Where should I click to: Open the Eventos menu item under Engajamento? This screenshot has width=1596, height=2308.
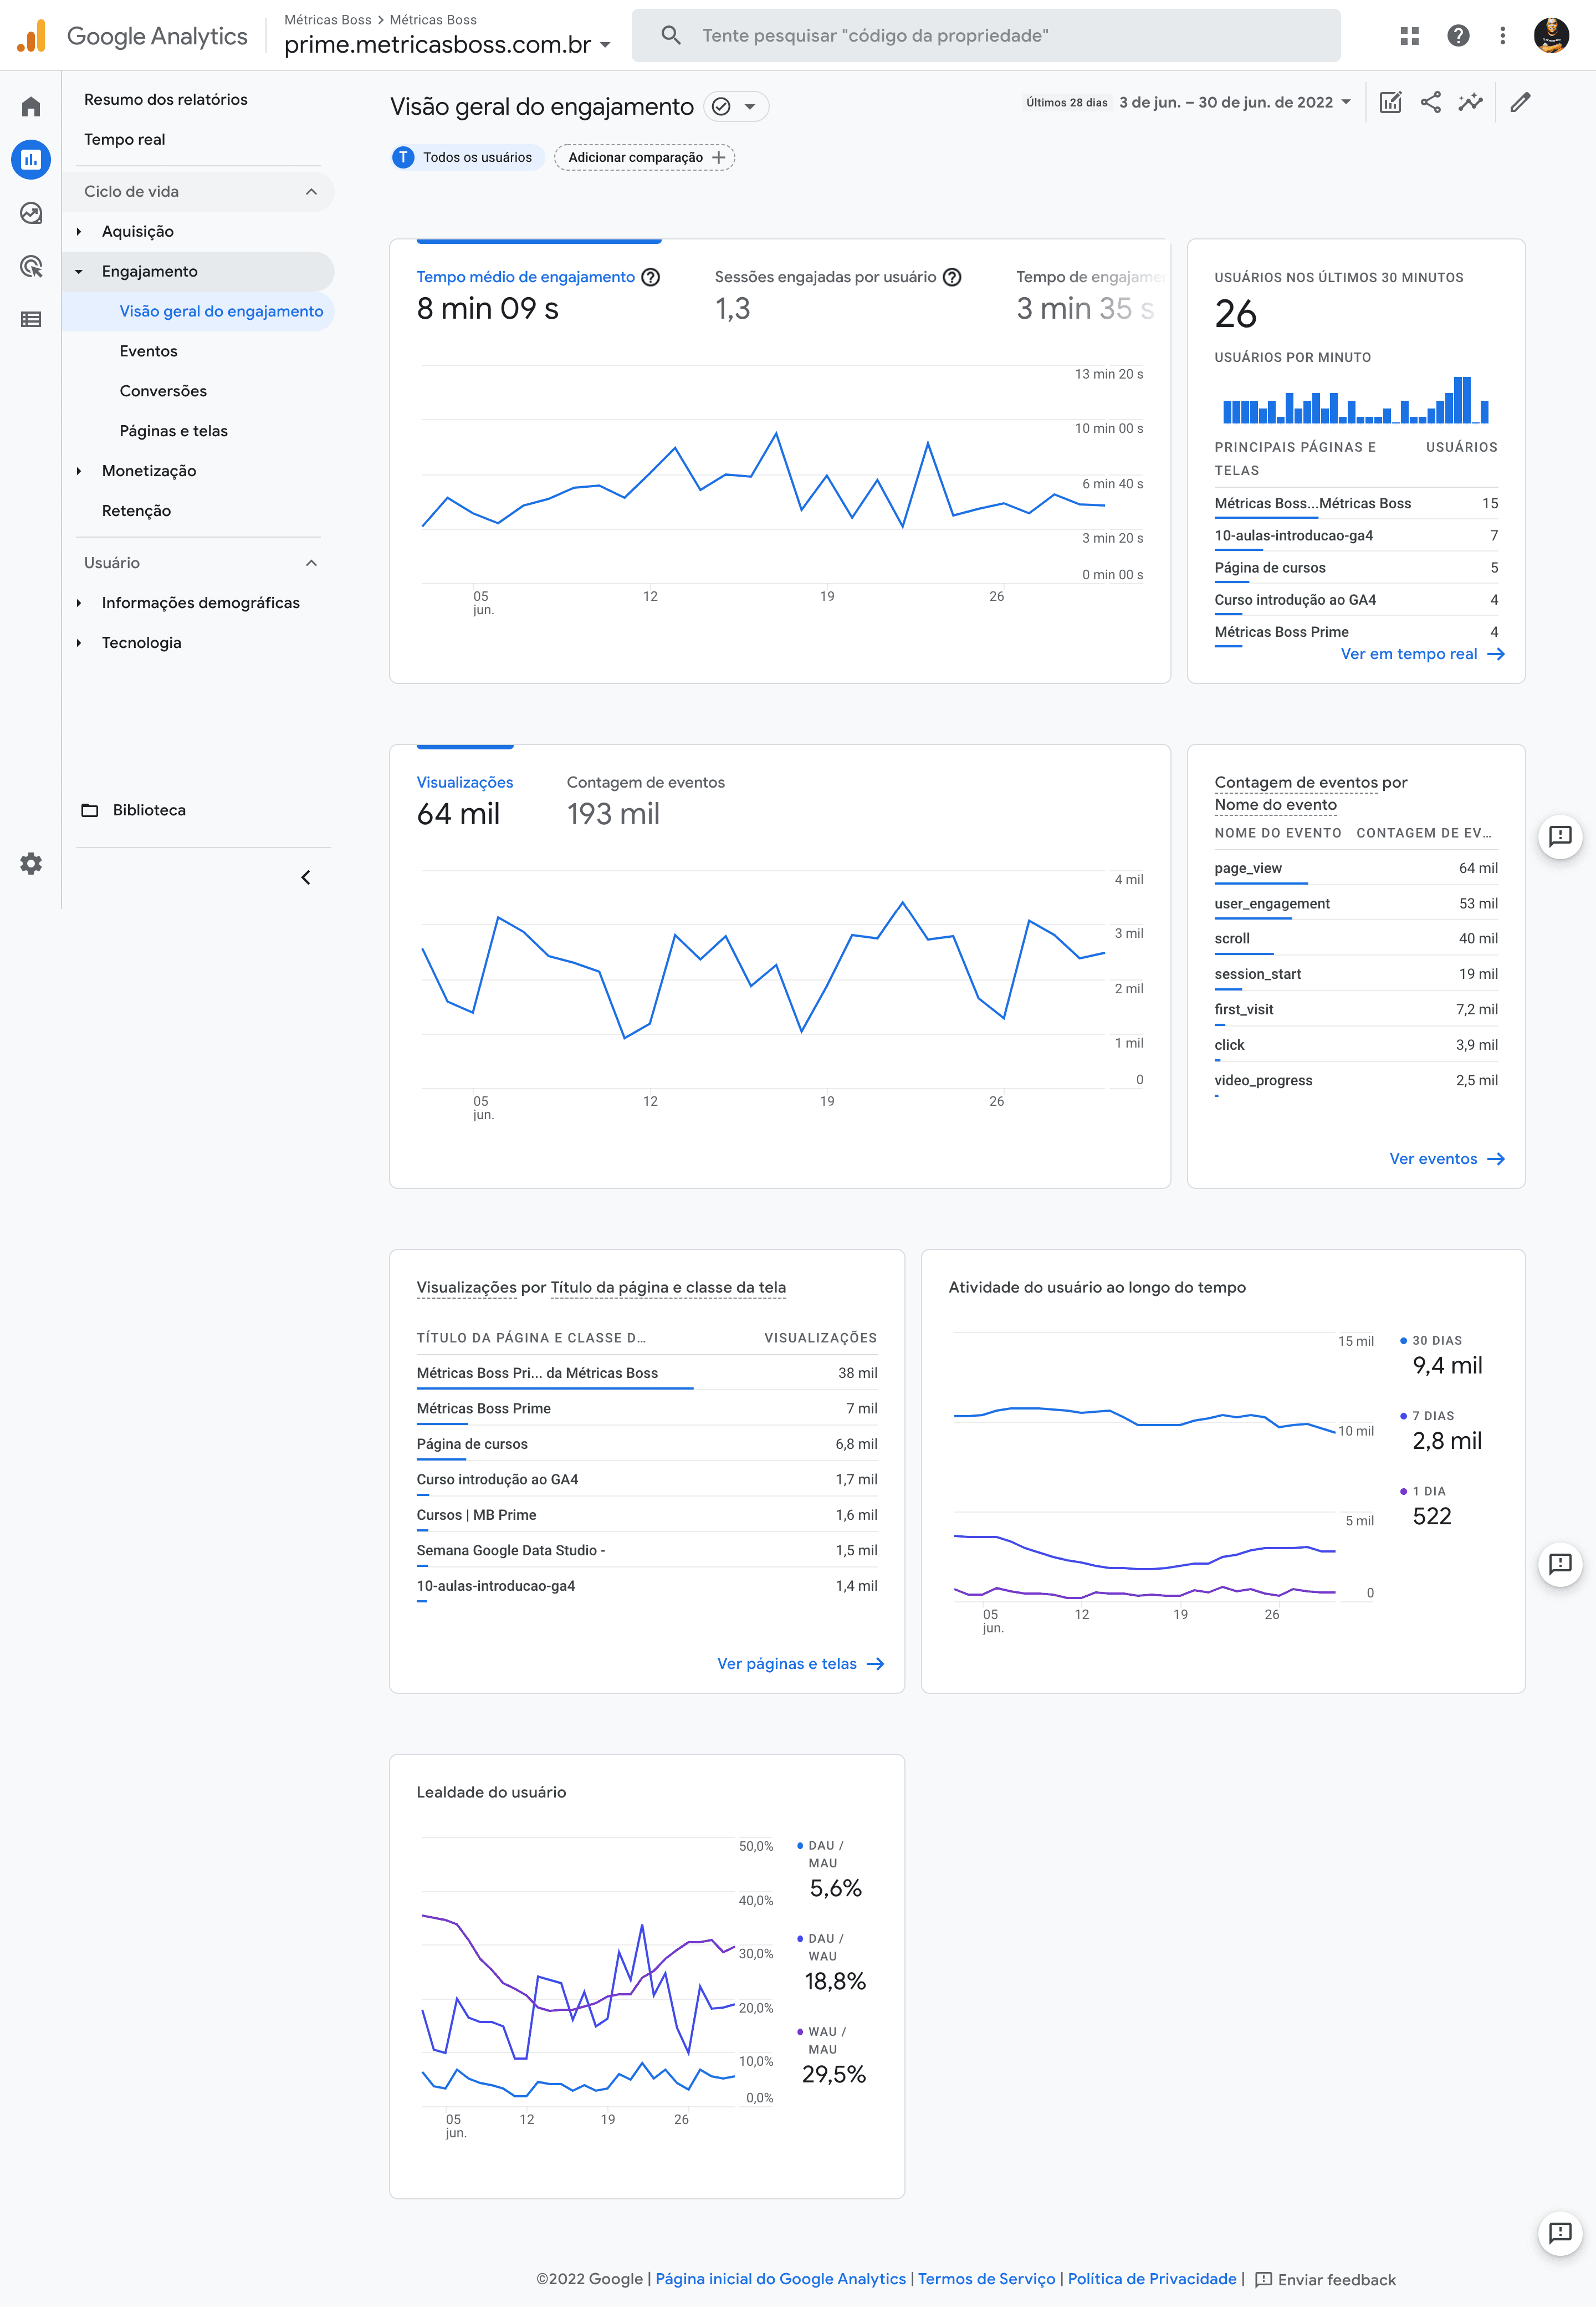coord(148,351)
